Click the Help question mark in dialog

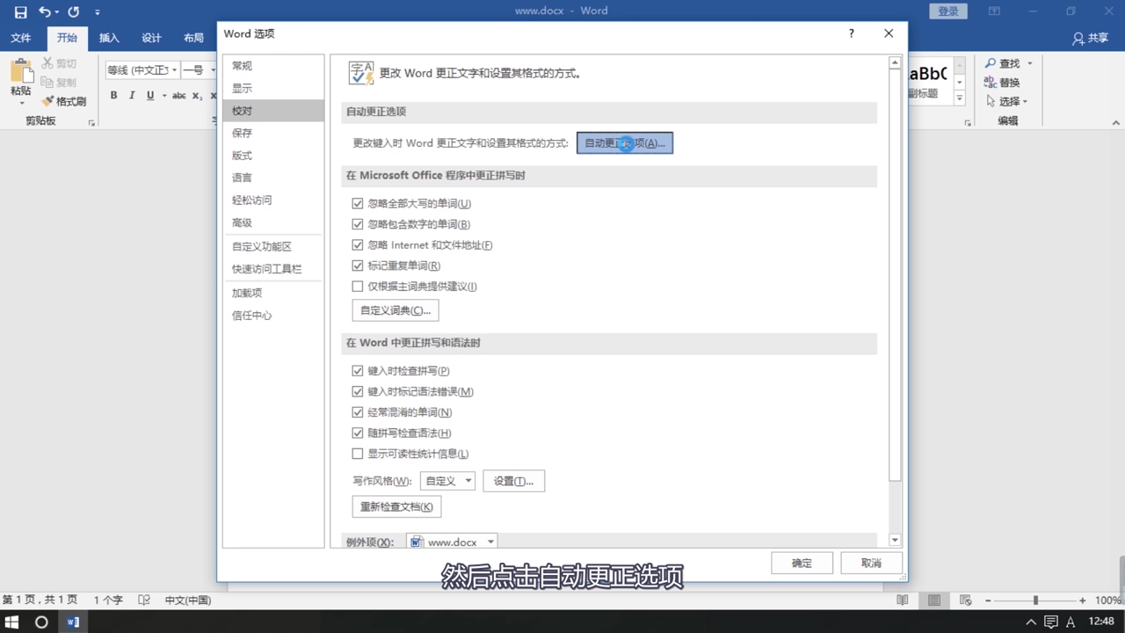851,33
